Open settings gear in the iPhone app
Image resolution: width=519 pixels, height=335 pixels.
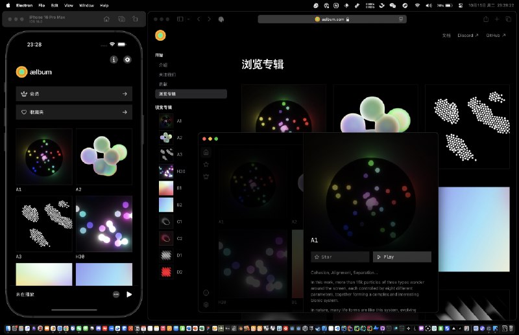[x=127, y=60]
